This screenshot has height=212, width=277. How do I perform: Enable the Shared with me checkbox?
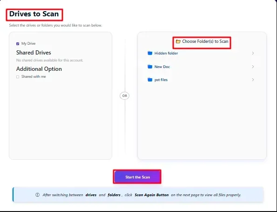click(18, 77)
